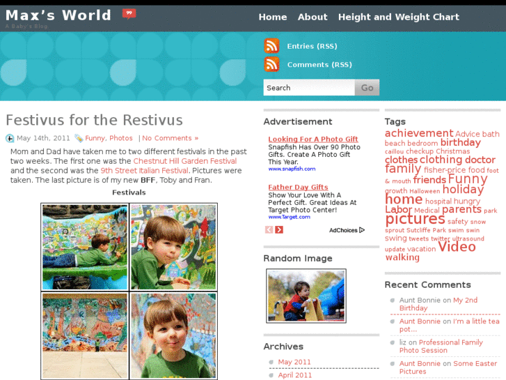Open the Photos category link
The width and height of the screenshot is (506, 380).
[x=120, y=138]
